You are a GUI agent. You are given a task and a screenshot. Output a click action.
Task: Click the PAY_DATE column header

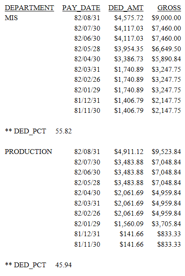pos(81,8)
